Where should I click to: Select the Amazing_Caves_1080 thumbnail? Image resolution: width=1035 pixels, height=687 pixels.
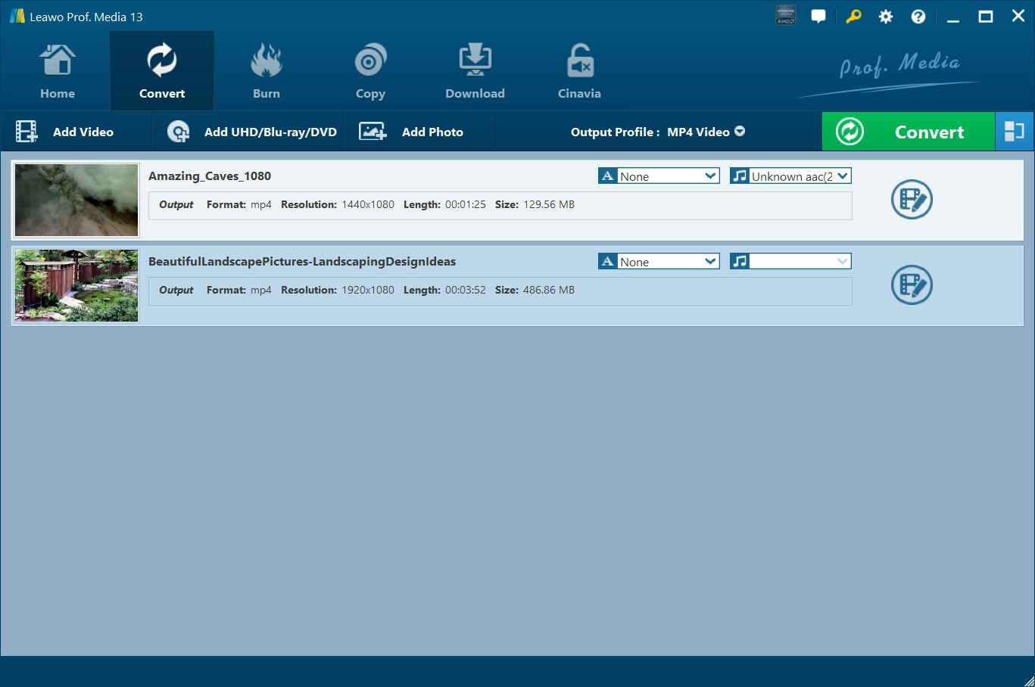76,201
